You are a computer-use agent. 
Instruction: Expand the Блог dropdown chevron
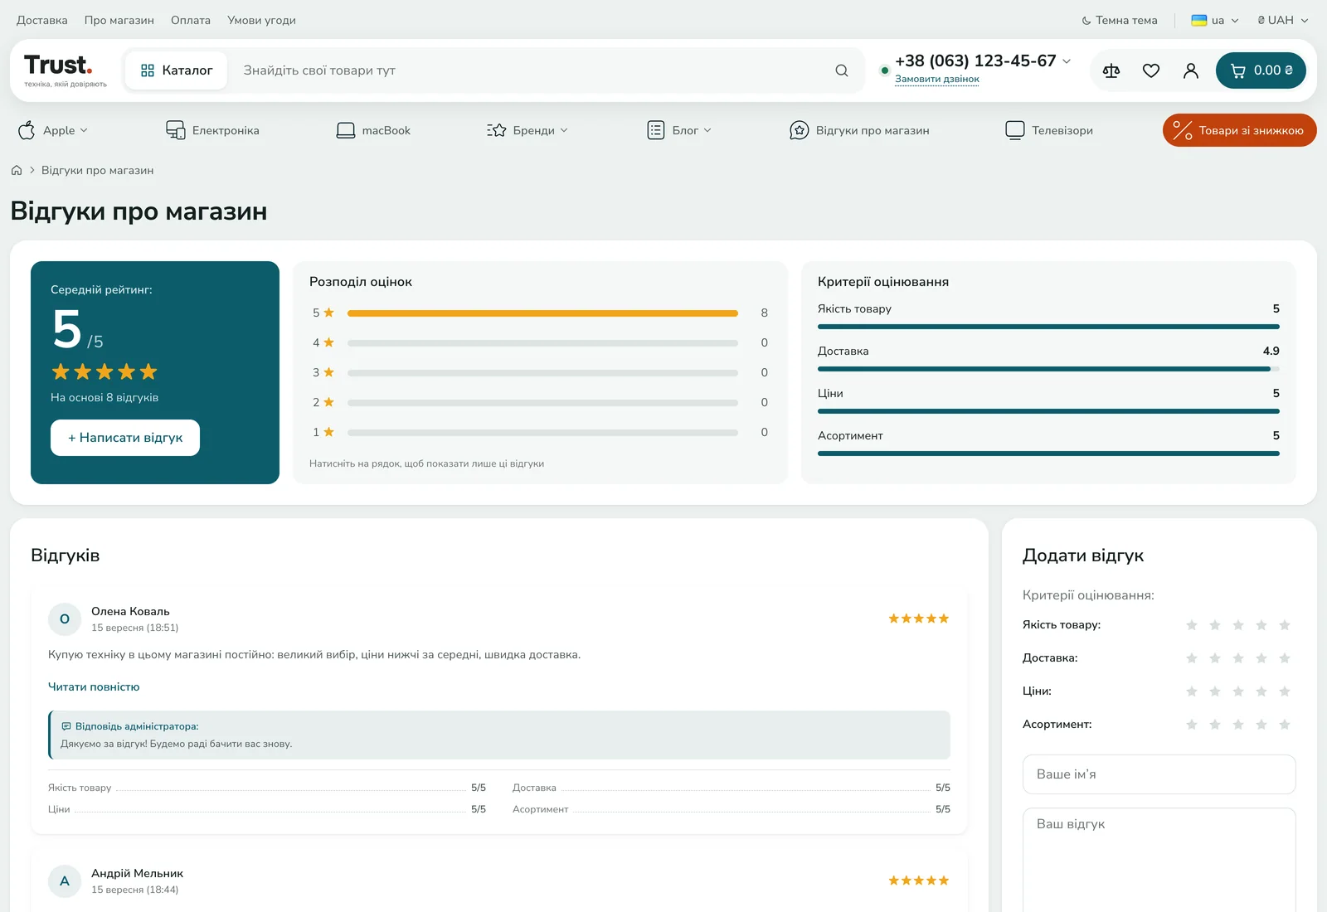[x=707, y=130]
